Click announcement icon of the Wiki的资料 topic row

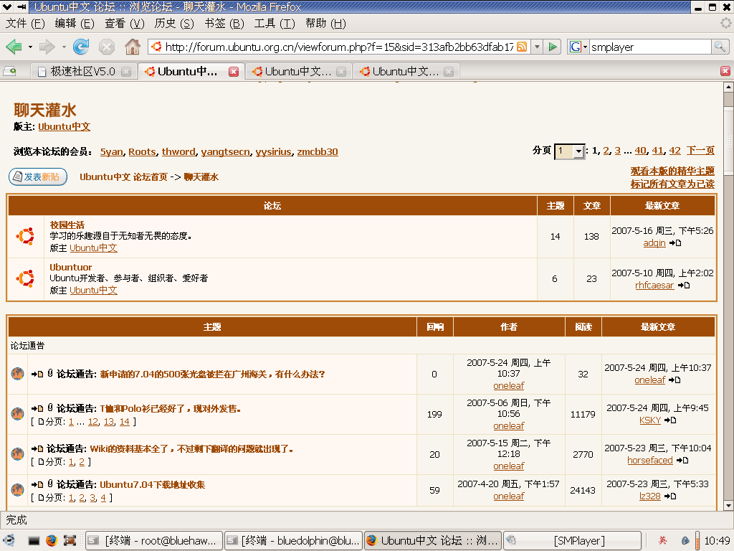17,454
